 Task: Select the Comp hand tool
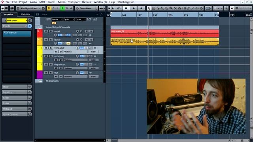(179, 8)
